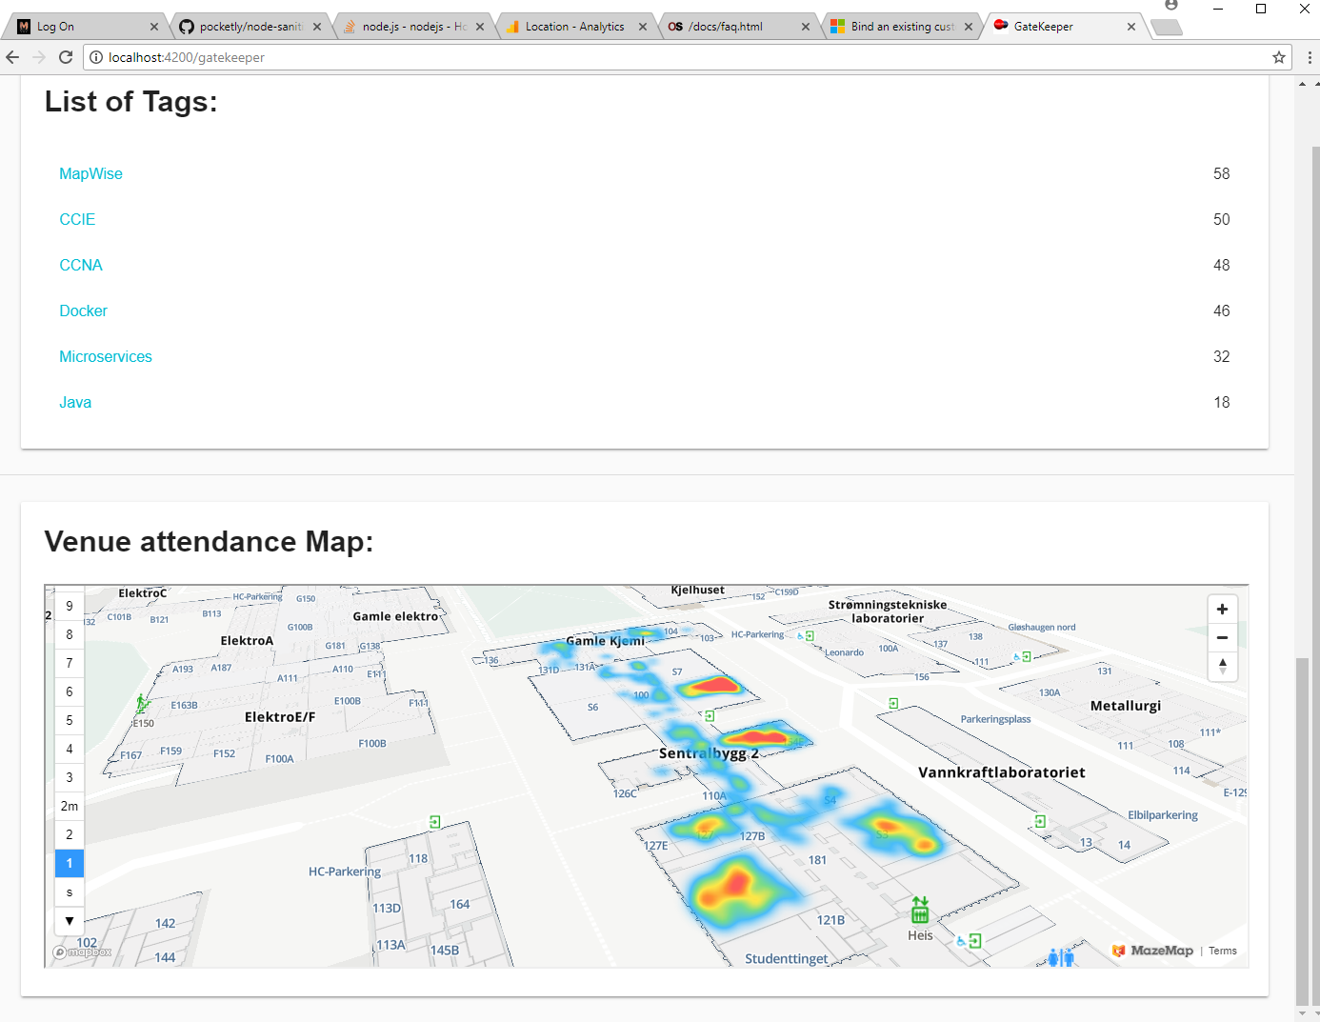Close the Location - Analytics tab
Screen dimensions: 1320x1022
coord(643,27)
